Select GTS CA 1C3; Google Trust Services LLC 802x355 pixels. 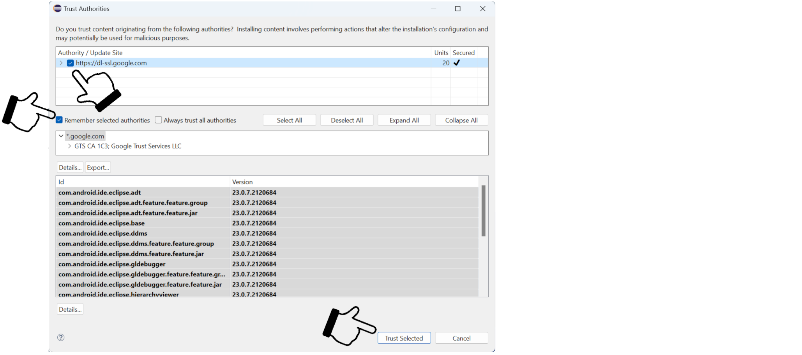click(128, 146)
